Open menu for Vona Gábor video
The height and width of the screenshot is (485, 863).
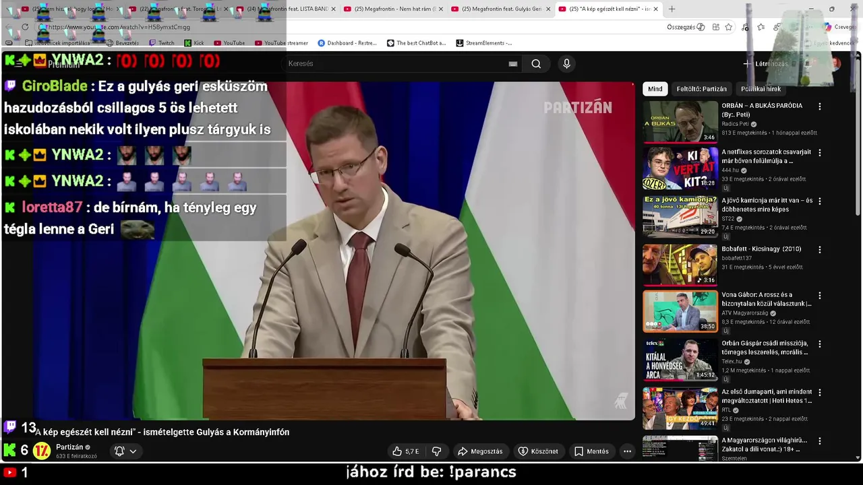[820, 295]
